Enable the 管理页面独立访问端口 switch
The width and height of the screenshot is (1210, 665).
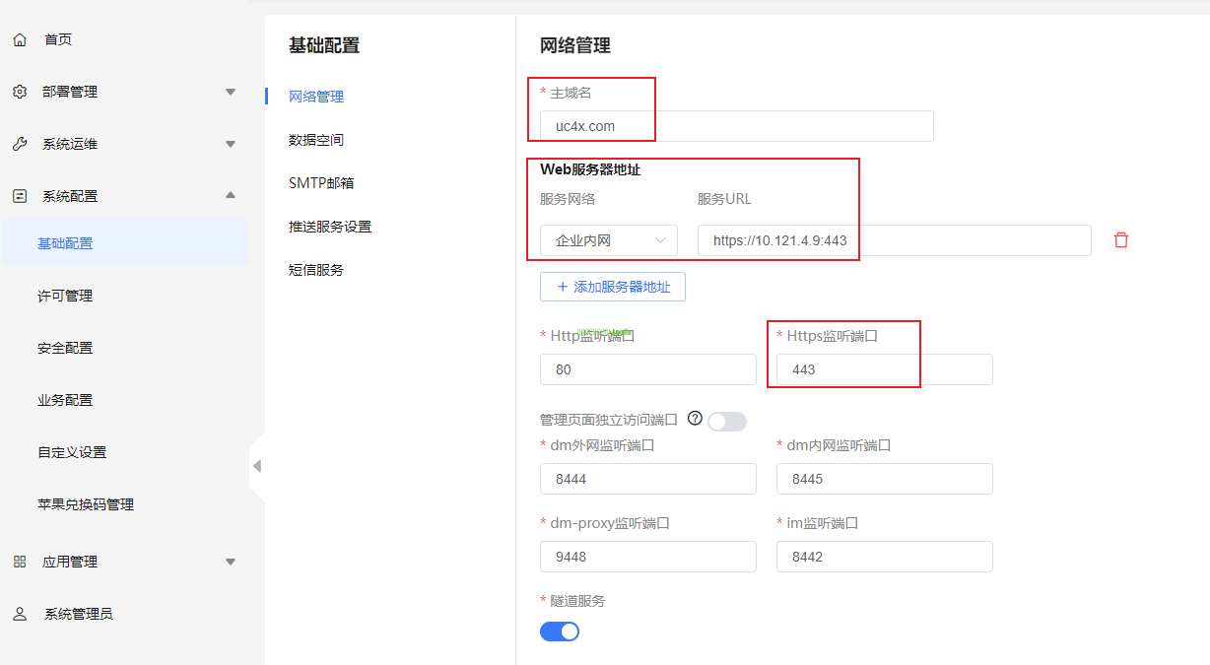tap(726, 422)
